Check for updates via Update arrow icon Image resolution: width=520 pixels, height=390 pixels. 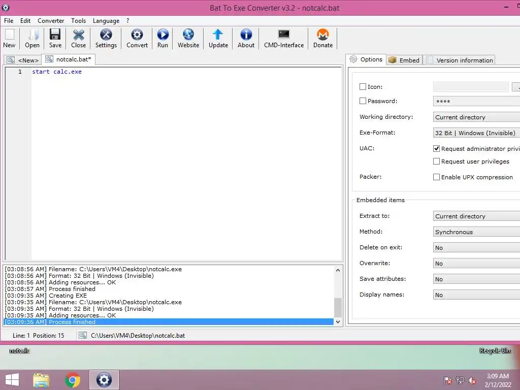[218, 39]
